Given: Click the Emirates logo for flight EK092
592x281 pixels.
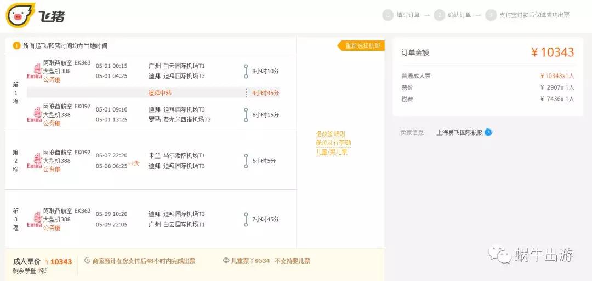Looking at the screenshot, I should point(35,161).
